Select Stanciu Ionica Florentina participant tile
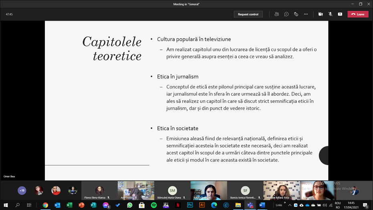This screenshot has height=210, width=373. click(245, 190)
